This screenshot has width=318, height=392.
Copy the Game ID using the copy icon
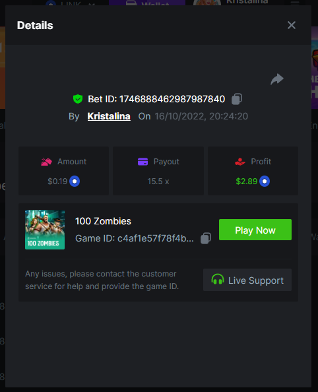[206, 238]
